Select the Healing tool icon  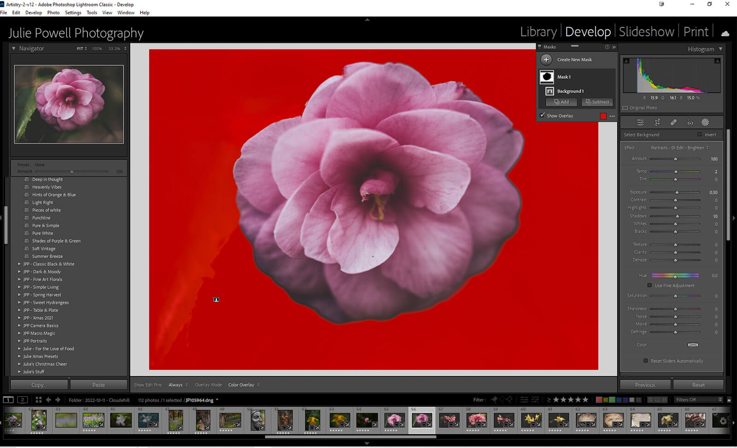(x=673, y=122)
